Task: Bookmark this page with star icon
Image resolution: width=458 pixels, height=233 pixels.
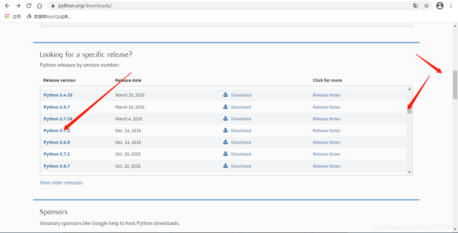Action: pyautogui.click(x=426, y=6)
